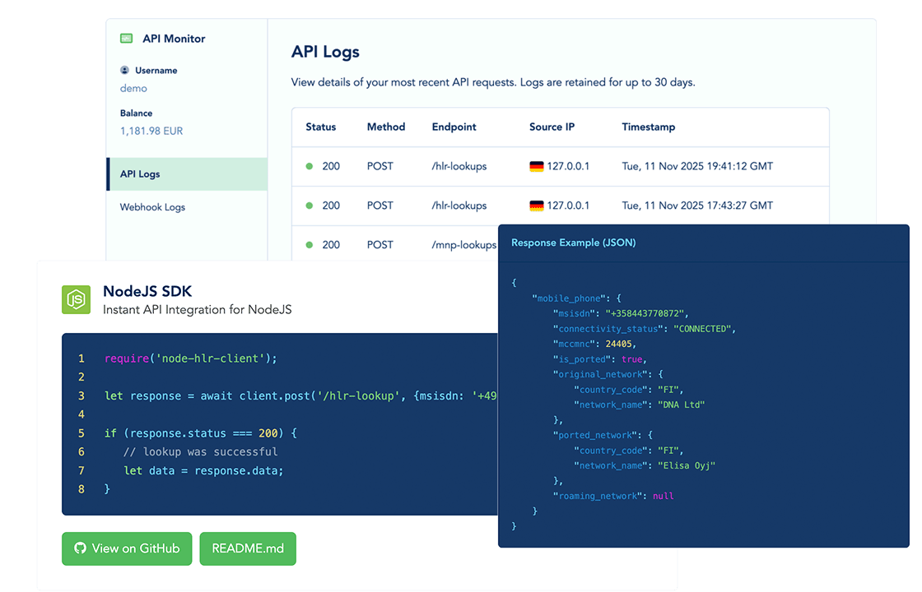Click the German flag in first log row

[x=538, y=165]
